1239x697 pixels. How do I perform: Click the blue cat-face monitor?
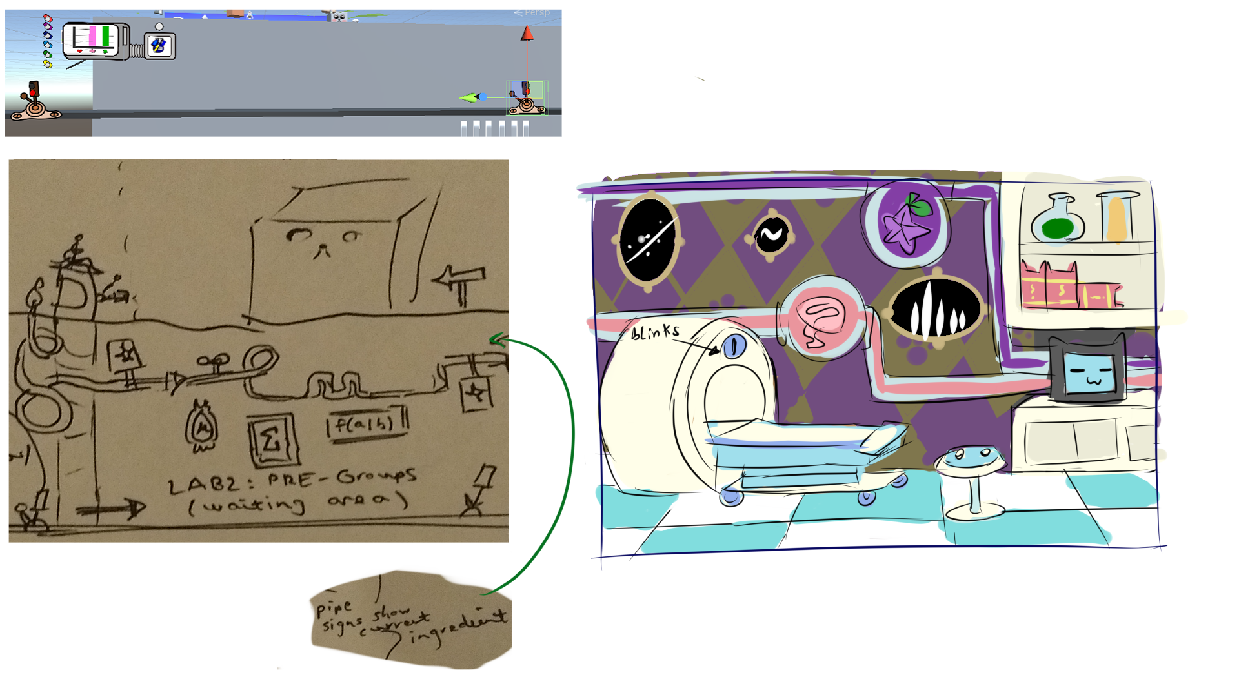click(x=1089, y=372)
